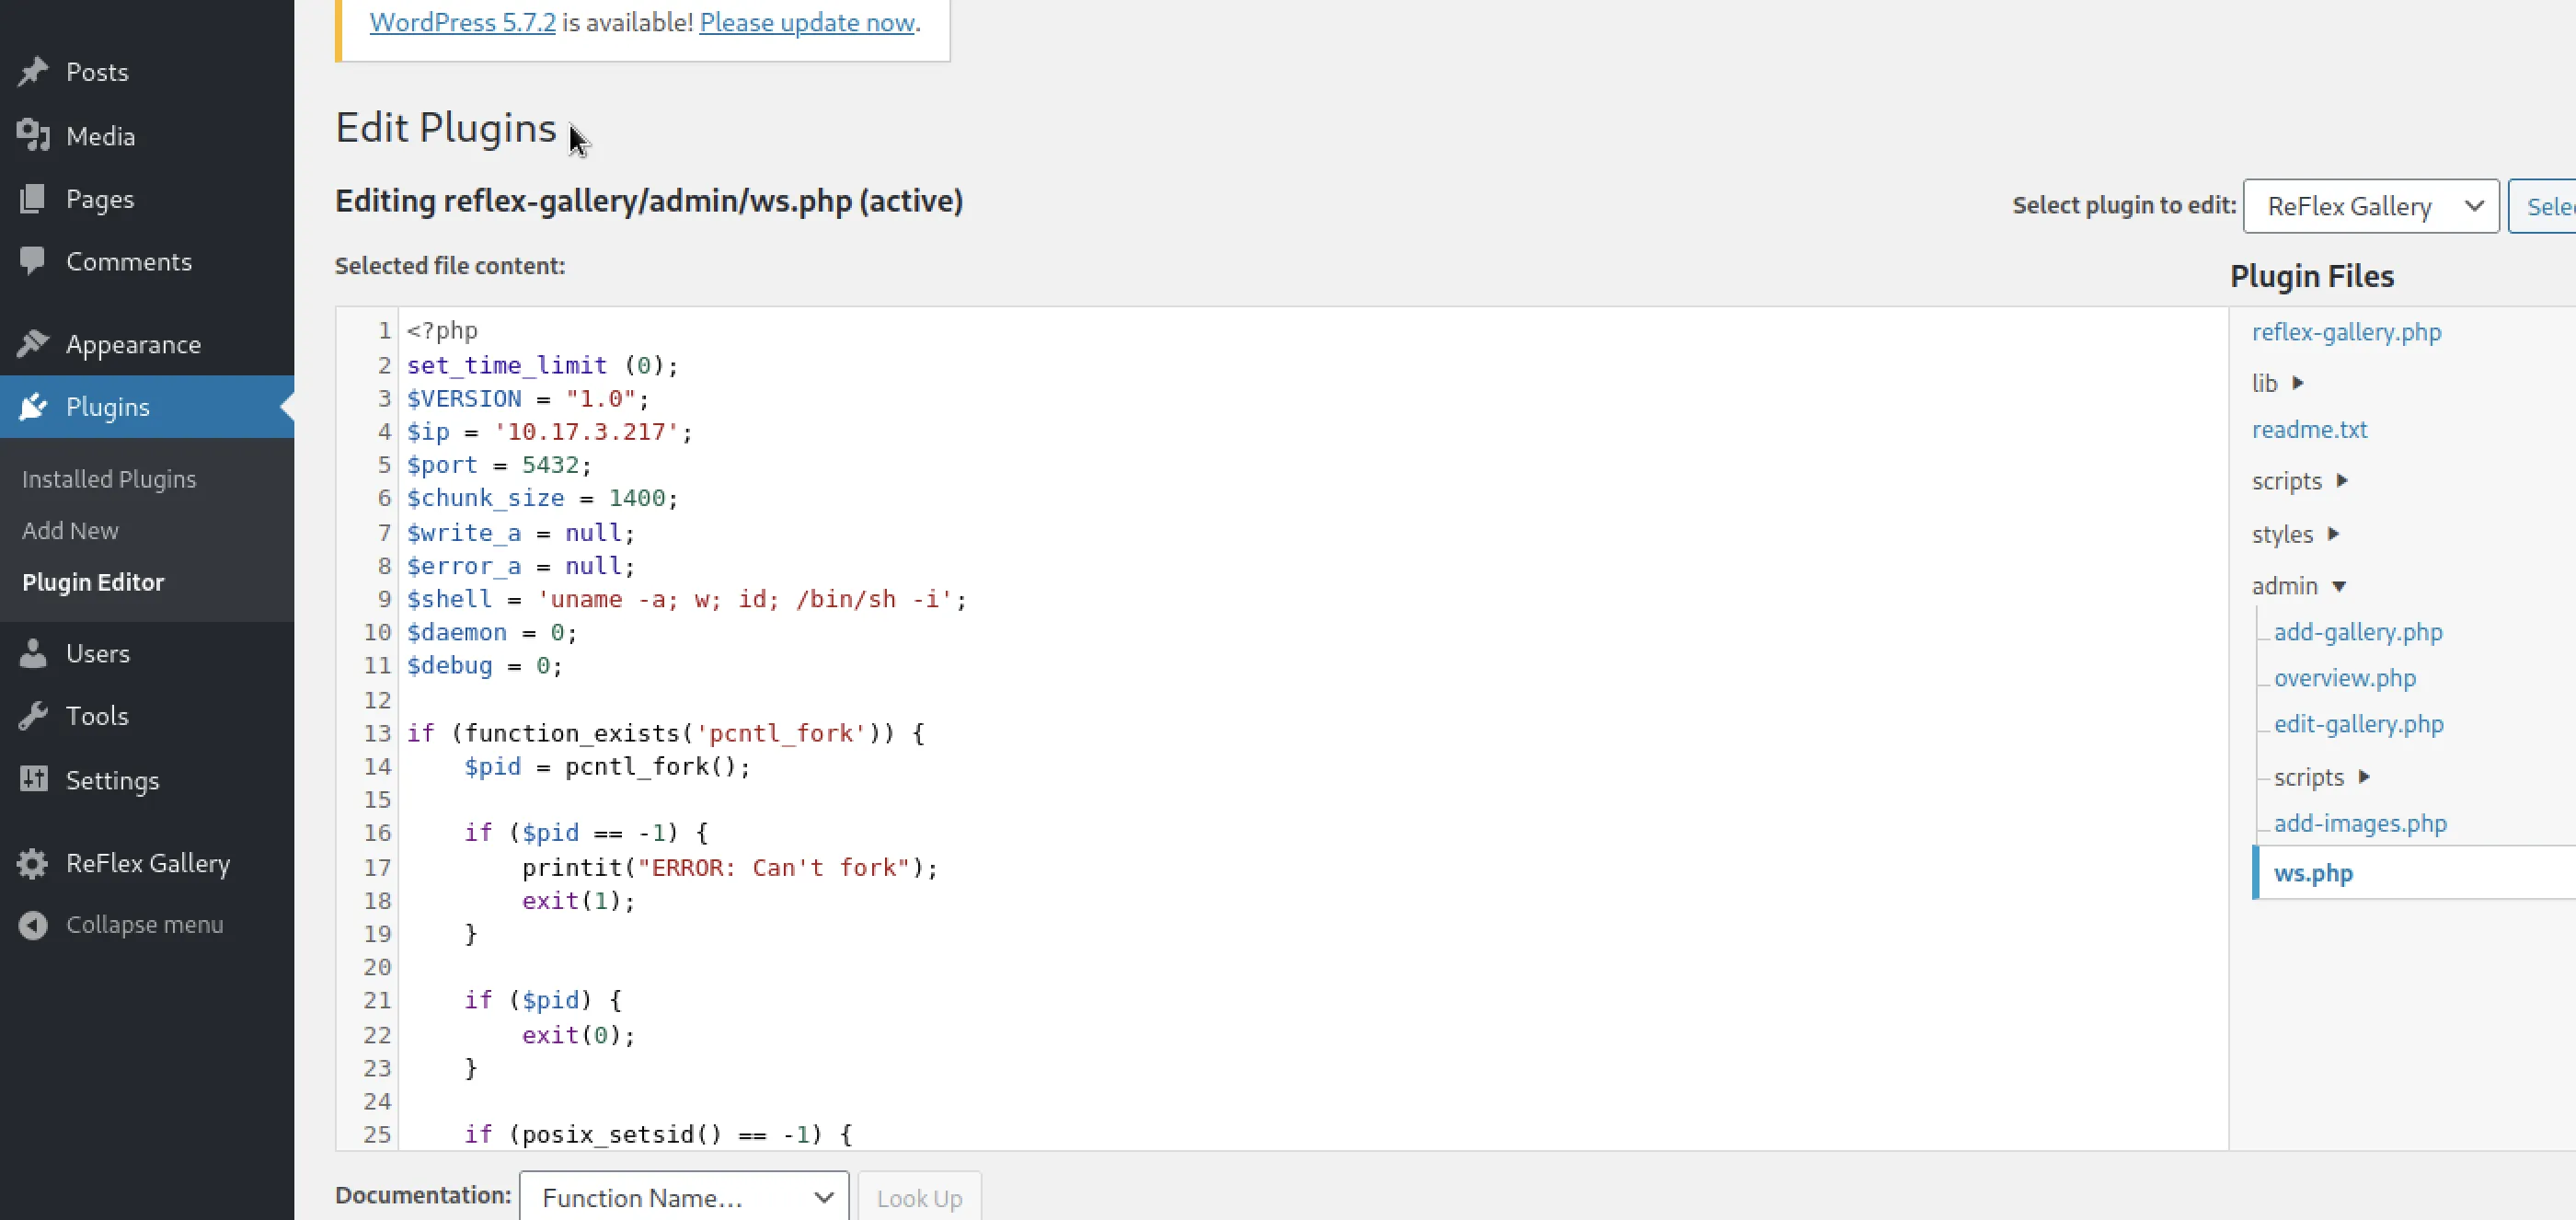Click the Collapse menu arrow icon
The width and height of the screenshot is (2576, 1220).
tap(33, 925)
